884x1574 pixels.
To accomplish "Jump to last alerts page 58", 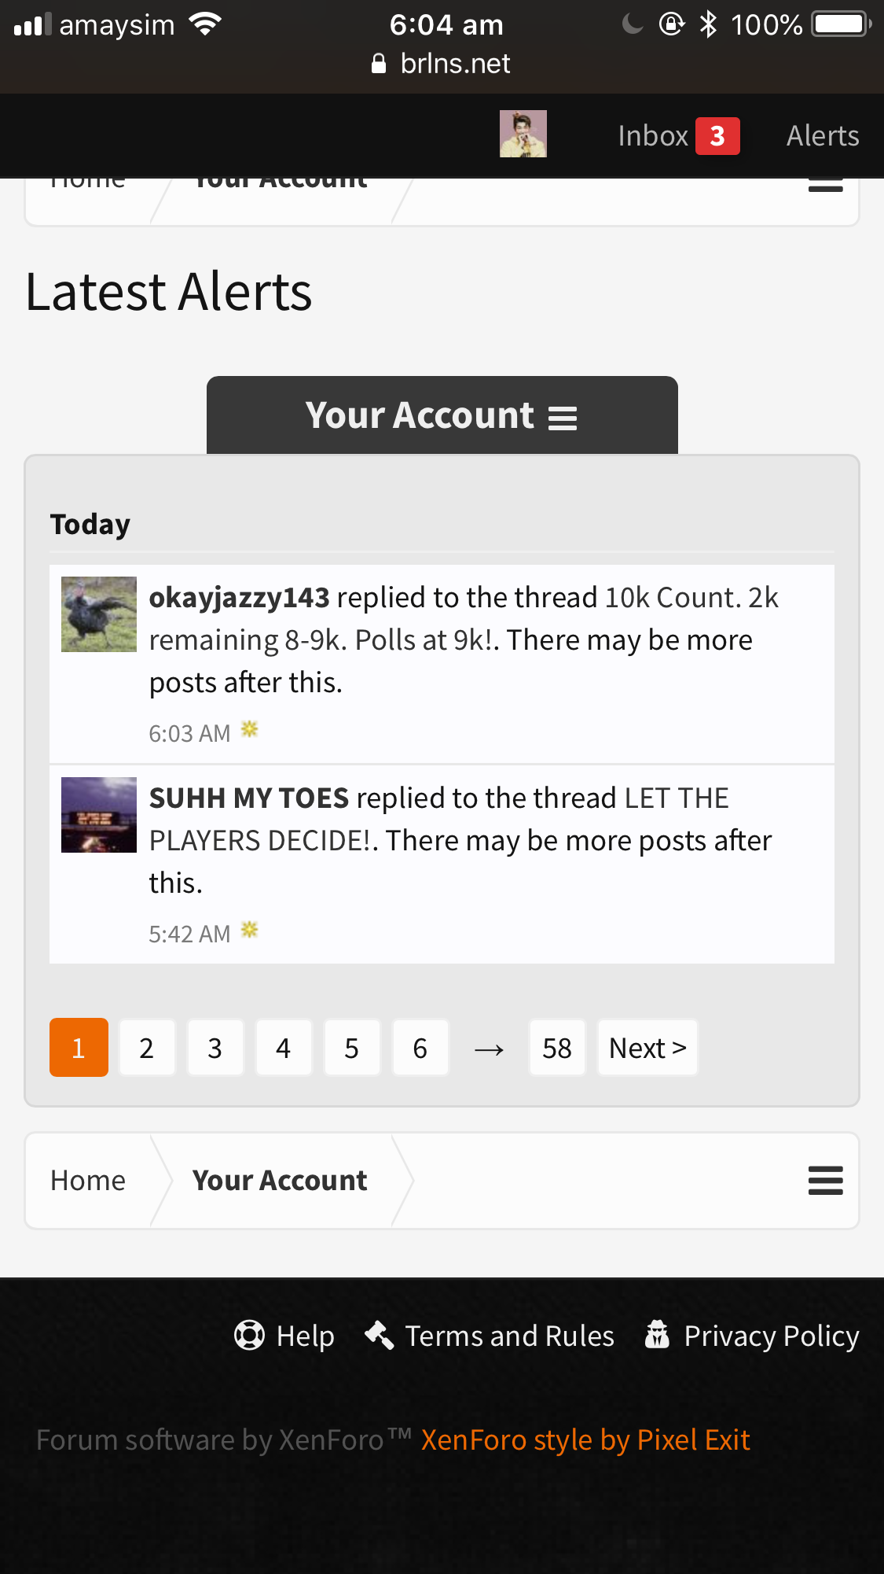I will coord(557,1048).
